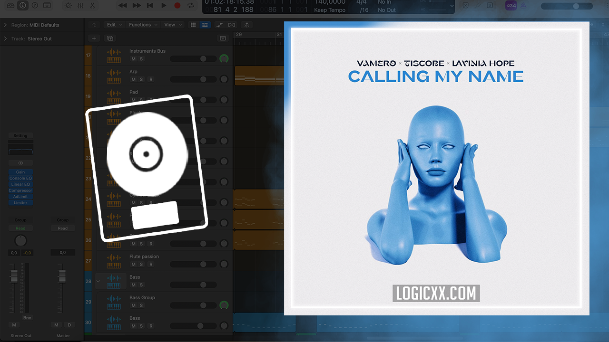The image size is (609, 342).
Task: Solo the Flute passion track
Action: coord(141,264)
